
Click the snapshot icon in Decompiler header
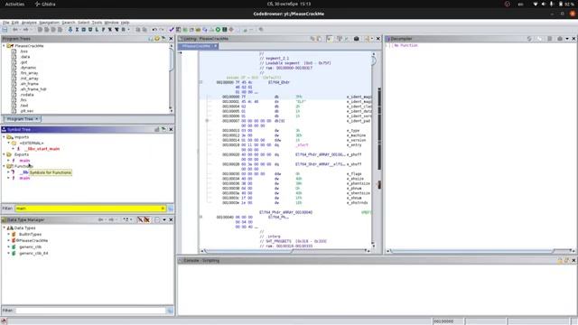(x=560, y=38)
